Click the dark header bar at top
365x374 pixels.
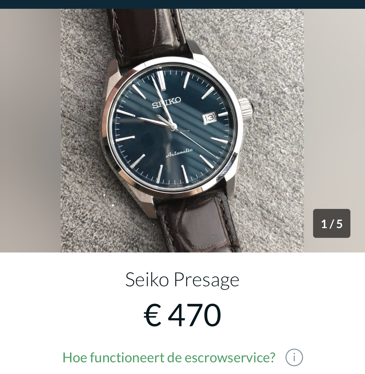click(182, 4)
